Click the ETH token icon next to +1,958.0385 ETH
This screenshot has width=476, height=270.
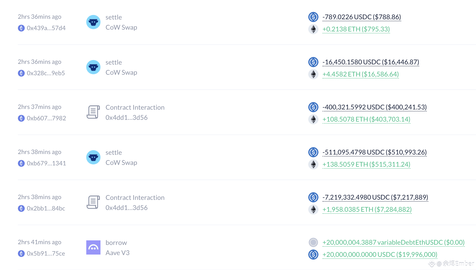pyautogui.click(x=313, y=209)
